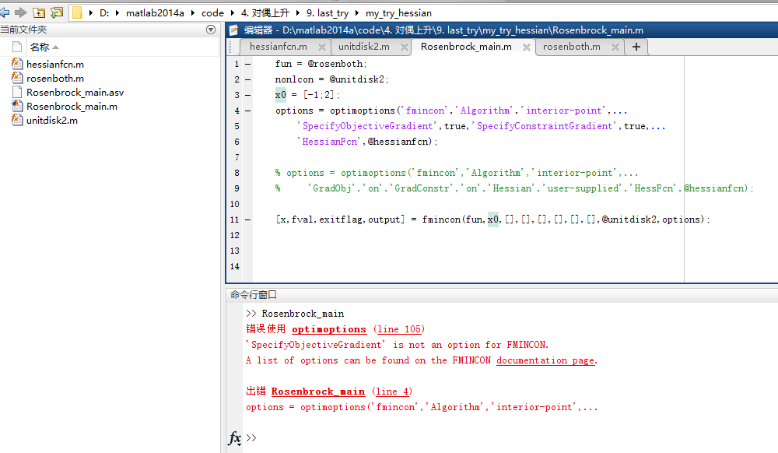Sort files by the 名称 column header
The height and width of the screenshot is (453, 778).
pos(39,47)
